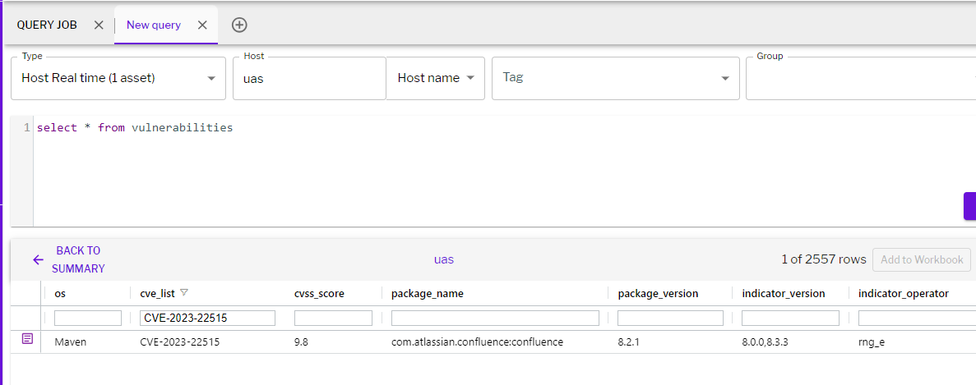
Task: Click the cve_list filter funnel icon
Action: coord(184,293)
